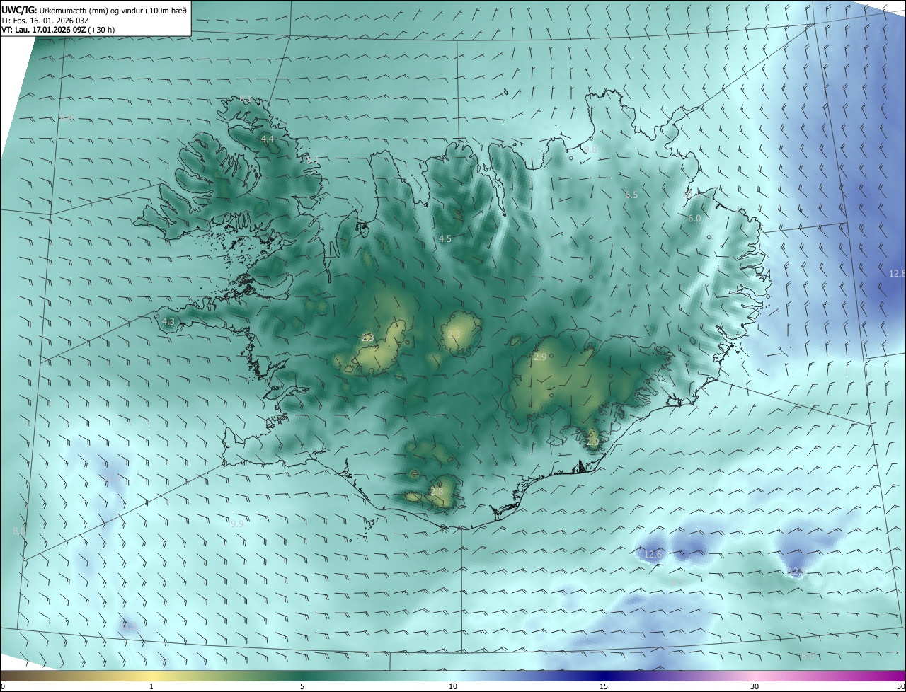Click the "UWC/IG: Úrkomumætti (mm)" title line
This screenshot has width=906, height=692.
pos(94,10)
